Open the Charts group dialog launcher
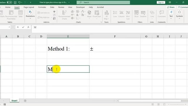The image size is (188, 106). (x=101, y=22)
